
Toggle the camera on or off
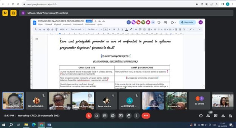(x=97, y=116)
